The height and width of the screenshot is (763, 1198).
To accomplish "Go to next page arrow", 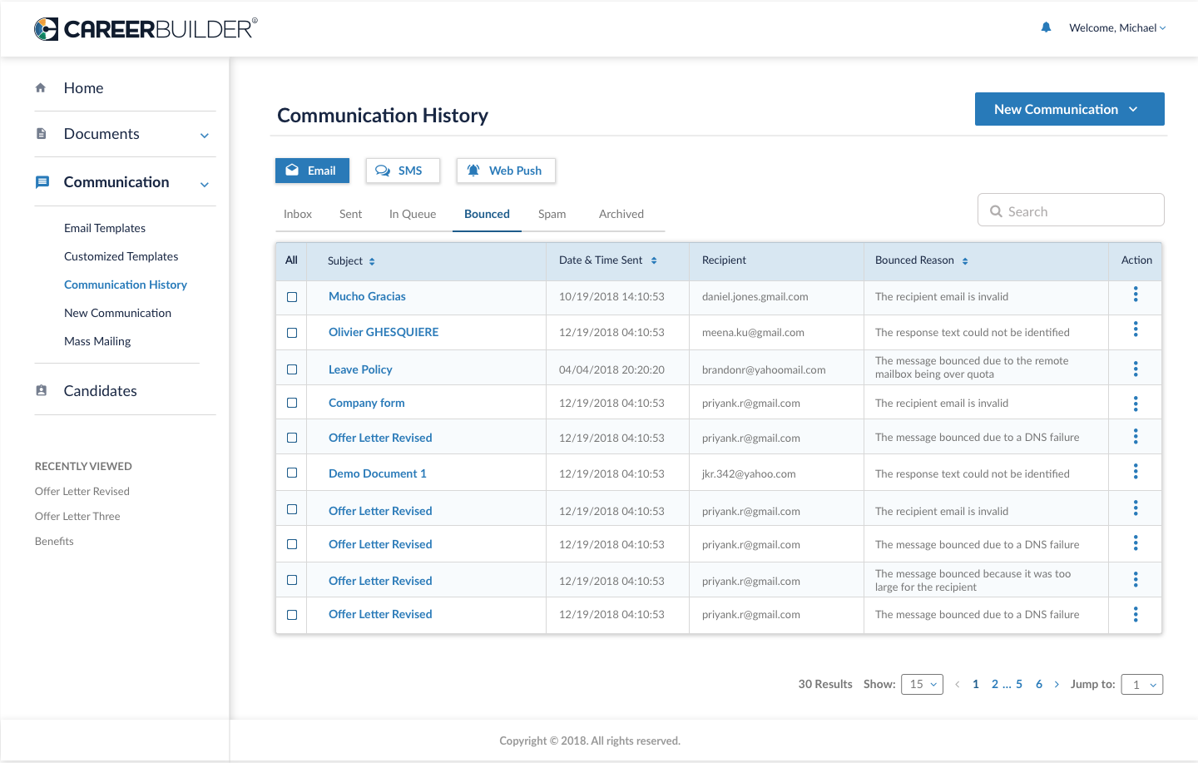I will 1057,684.
